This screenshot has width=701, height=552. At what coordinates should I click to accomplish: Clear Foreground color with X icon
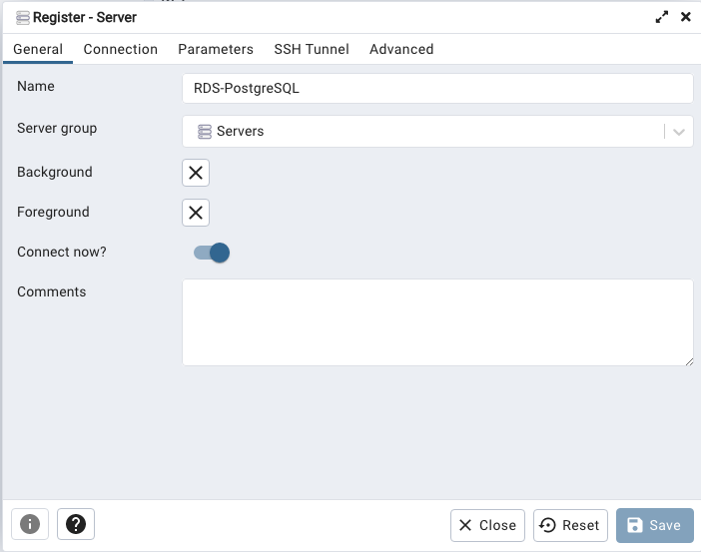point(196,213)
